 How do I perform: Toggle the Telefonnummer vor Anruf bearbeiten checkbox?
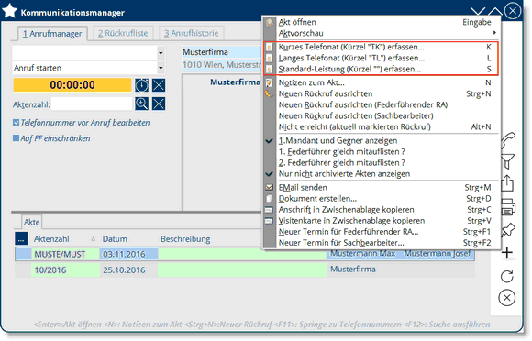tap(16, 123)
